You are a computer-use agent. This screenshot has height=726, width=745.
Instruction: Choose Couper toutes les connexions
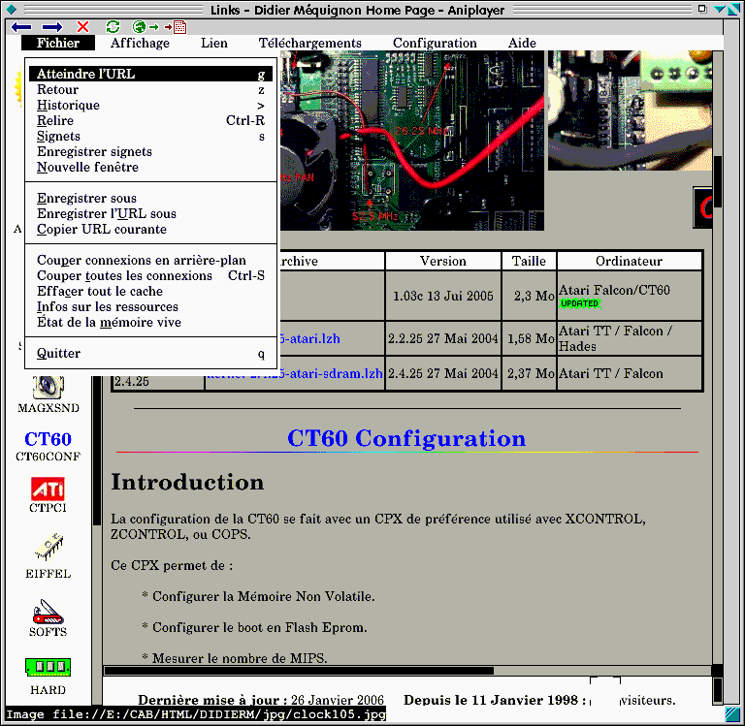coord(150,276)
